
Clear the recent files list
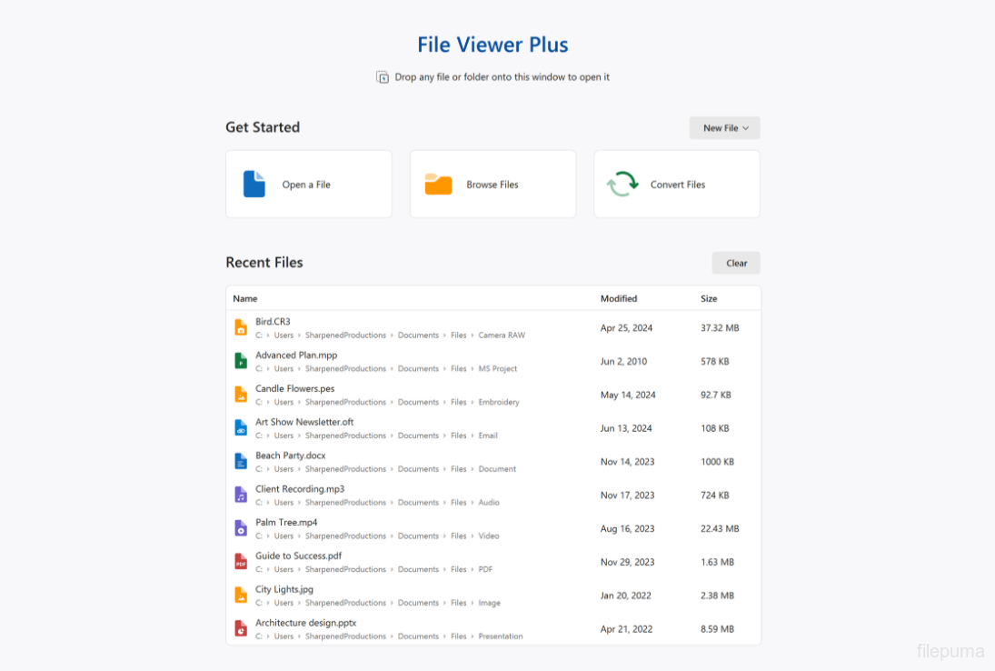tap(736, 263)
